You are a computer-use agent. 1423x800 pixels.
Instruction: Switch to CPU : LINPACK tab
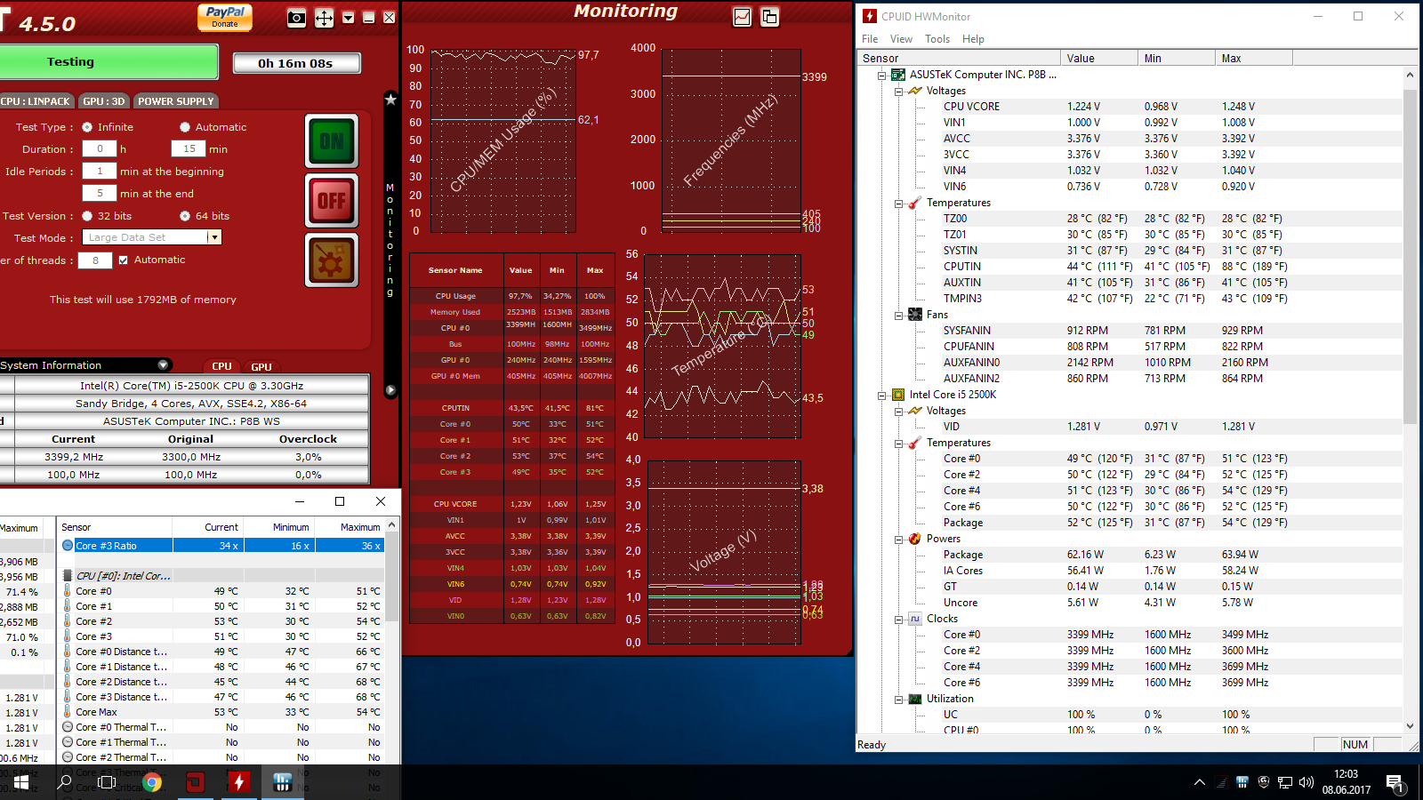tap(36, 101)
